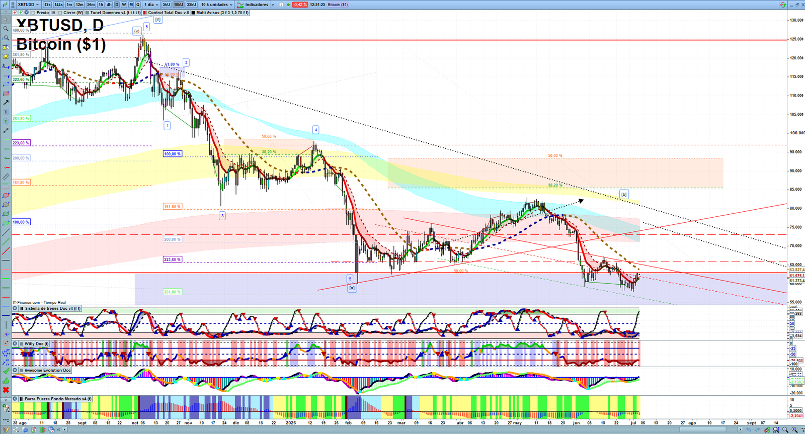Select the vertical line drawing tool
The width and height of the screenshot is (805, 434).
coord(6,325)
